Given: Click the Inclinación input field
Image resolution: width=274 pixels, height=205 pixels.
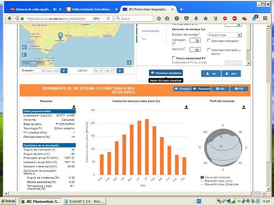Looking at the screenshot, I should point(195,40).
